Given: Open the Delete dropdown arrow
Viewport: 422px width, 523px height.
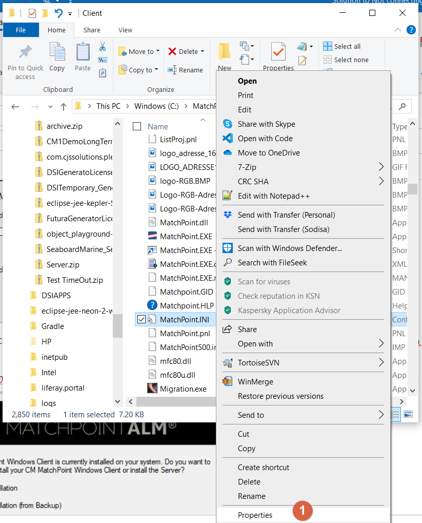Looking at the screenshot, I should pyautogui.click(x=203, y=51).
